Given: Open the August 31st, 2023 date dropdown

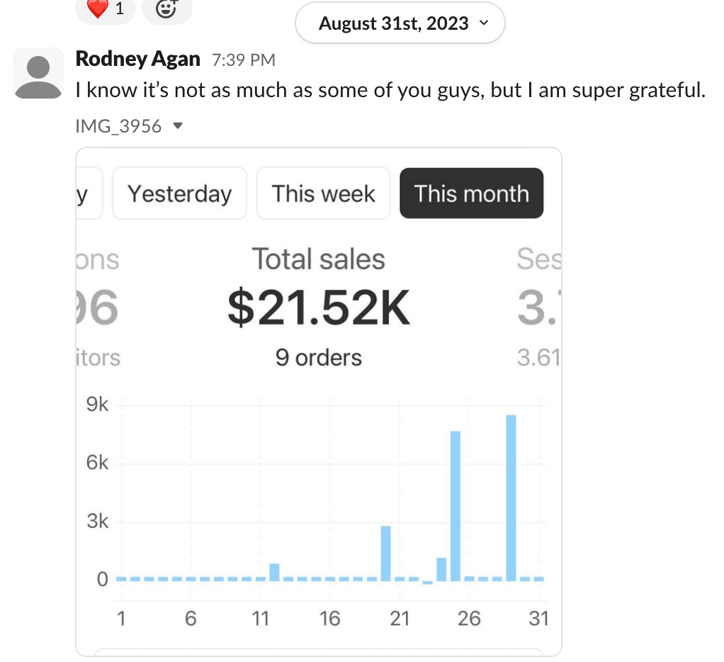Looking at the screenshot, I should 400,23.
